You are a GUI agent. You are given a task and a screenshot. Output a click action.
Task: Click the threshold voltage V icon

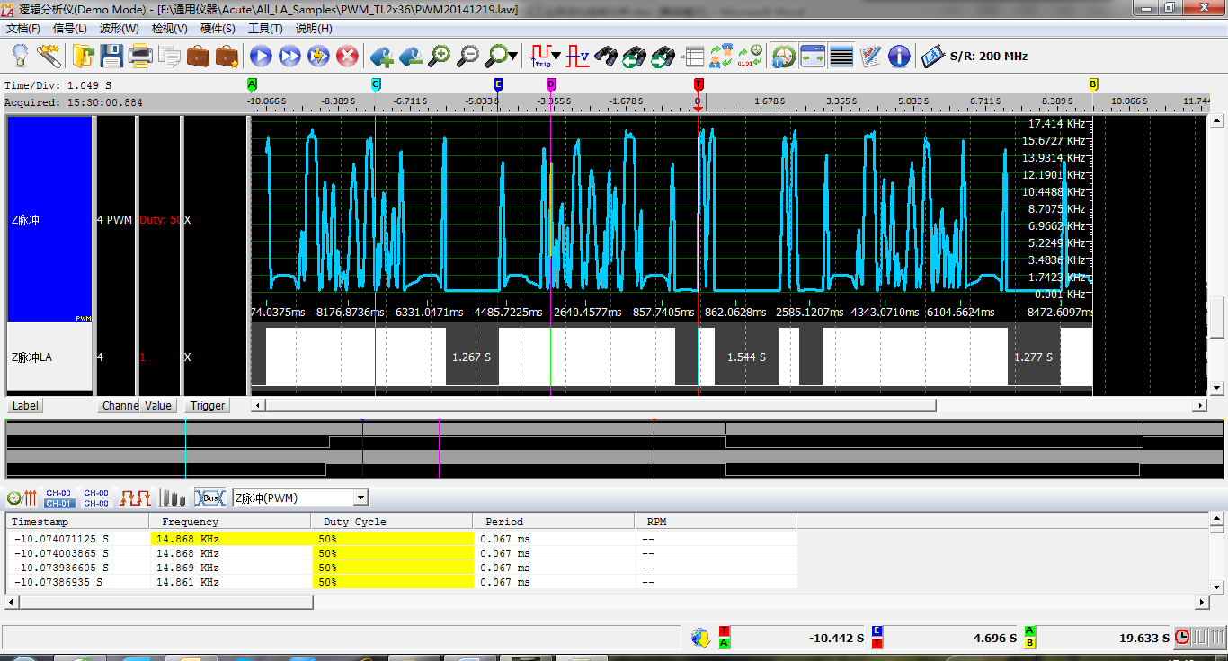point(577,57)
